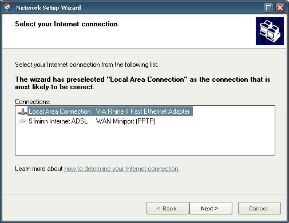Screen dimensions: 289x223
Task: Click the Network Setup Wizard title bar icon
Action: [x=7, y=7]
